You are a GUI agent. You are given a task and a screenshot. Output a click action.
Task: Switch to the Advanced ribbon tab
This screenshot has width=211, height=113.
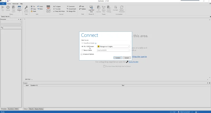coord(15,4)
